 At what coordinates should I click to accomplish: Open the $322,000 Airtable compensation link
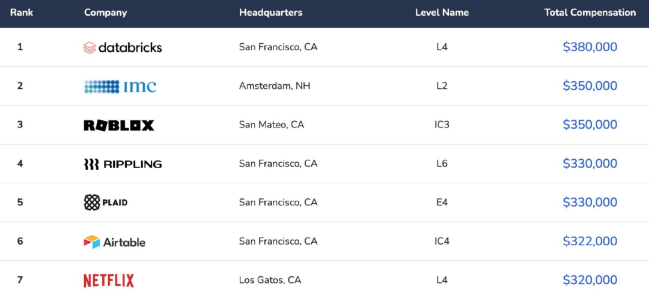590,241
